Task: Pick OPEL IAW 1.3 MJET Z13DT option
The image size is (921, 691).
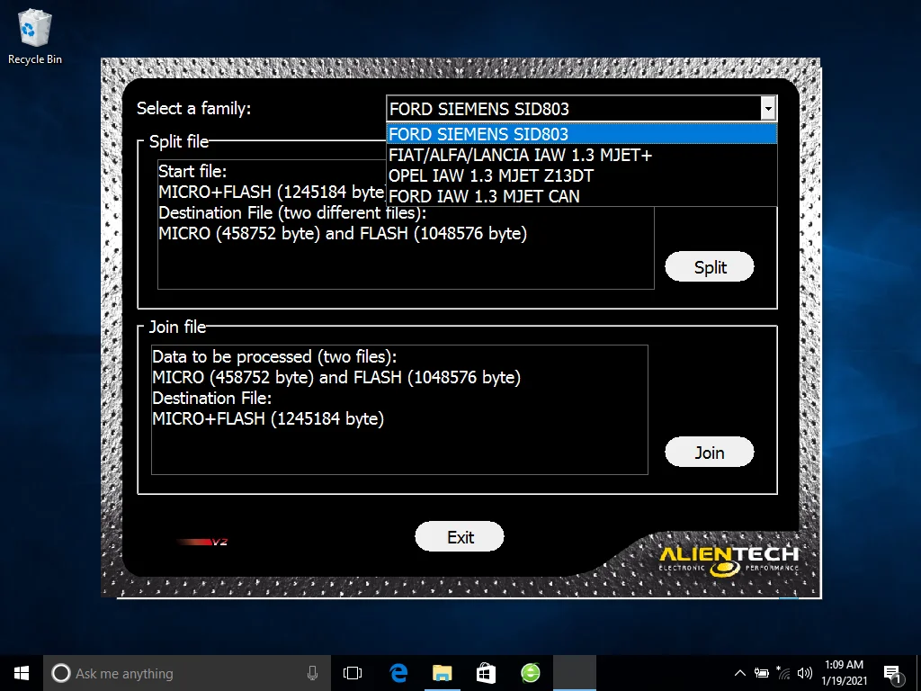Action: tap(582, 175)
